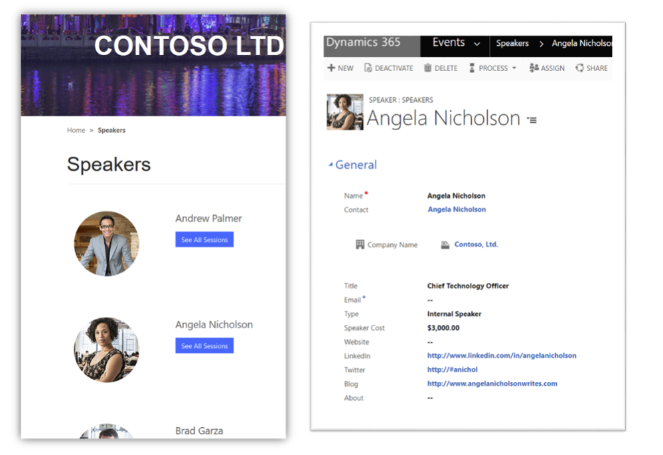The height and width of the screenshot is (455, 663).
Task: Click the DEACTIVATE command label
Action: coord(394,68)
